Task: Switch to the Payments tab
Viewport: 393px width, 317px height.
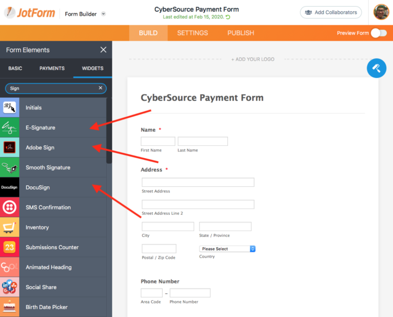Action: click(x=52, y=68)
